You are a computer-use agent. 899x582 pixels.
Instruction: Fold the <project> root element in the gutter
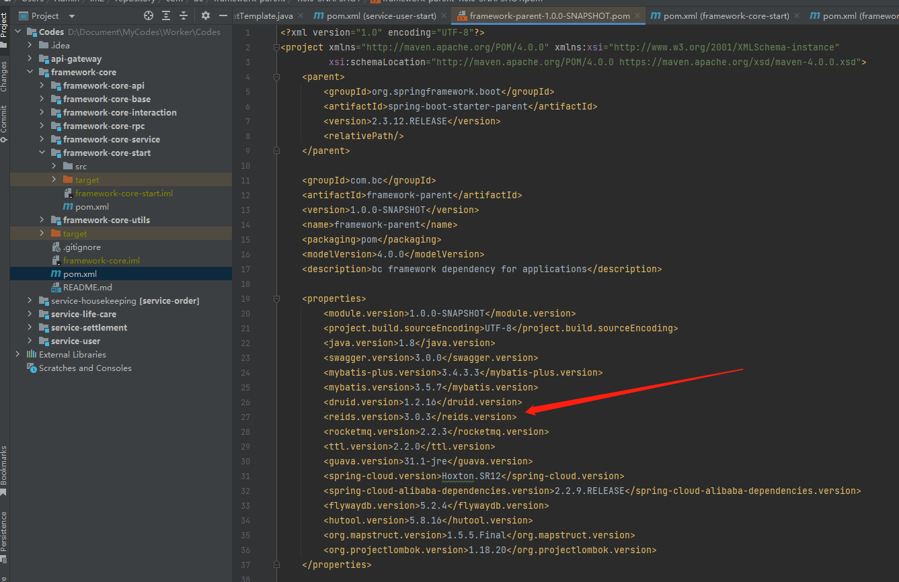[275, 47]
